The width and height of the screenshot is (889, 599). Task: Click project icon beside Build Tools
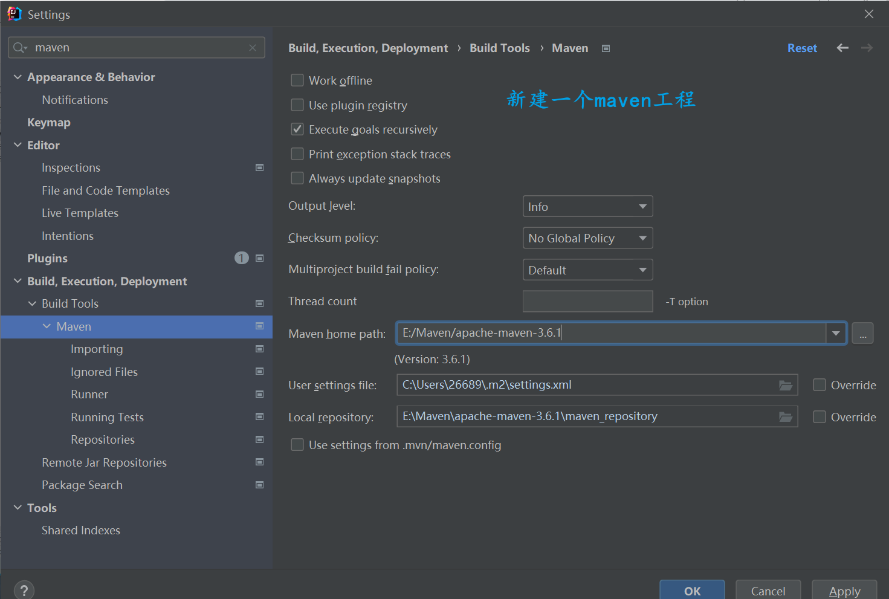[259, 303]
